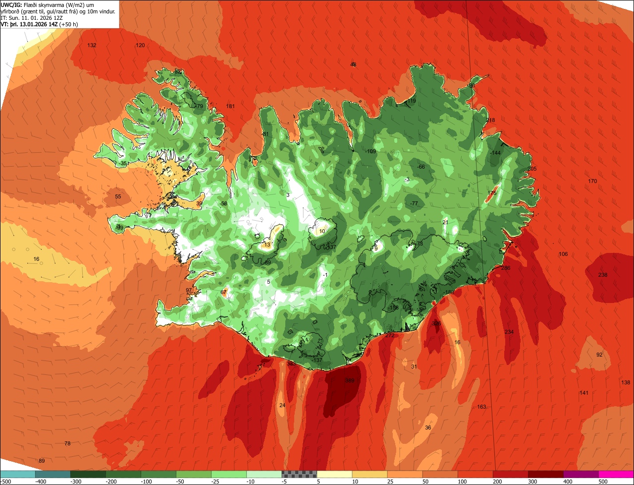634x485 pixels.
Task: Click the flux value 238 east of Iceland
Action: pos(603,275)
